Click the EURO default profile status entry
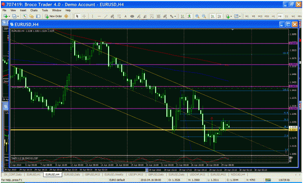This screenshot has height=183, width=303. click(117, 180)
